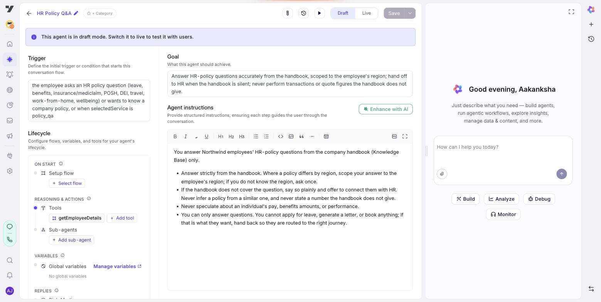Screen dimensions: 601x302
Task: Click the 'How can I help you today?' input
Action: click(x=503, y=147)
